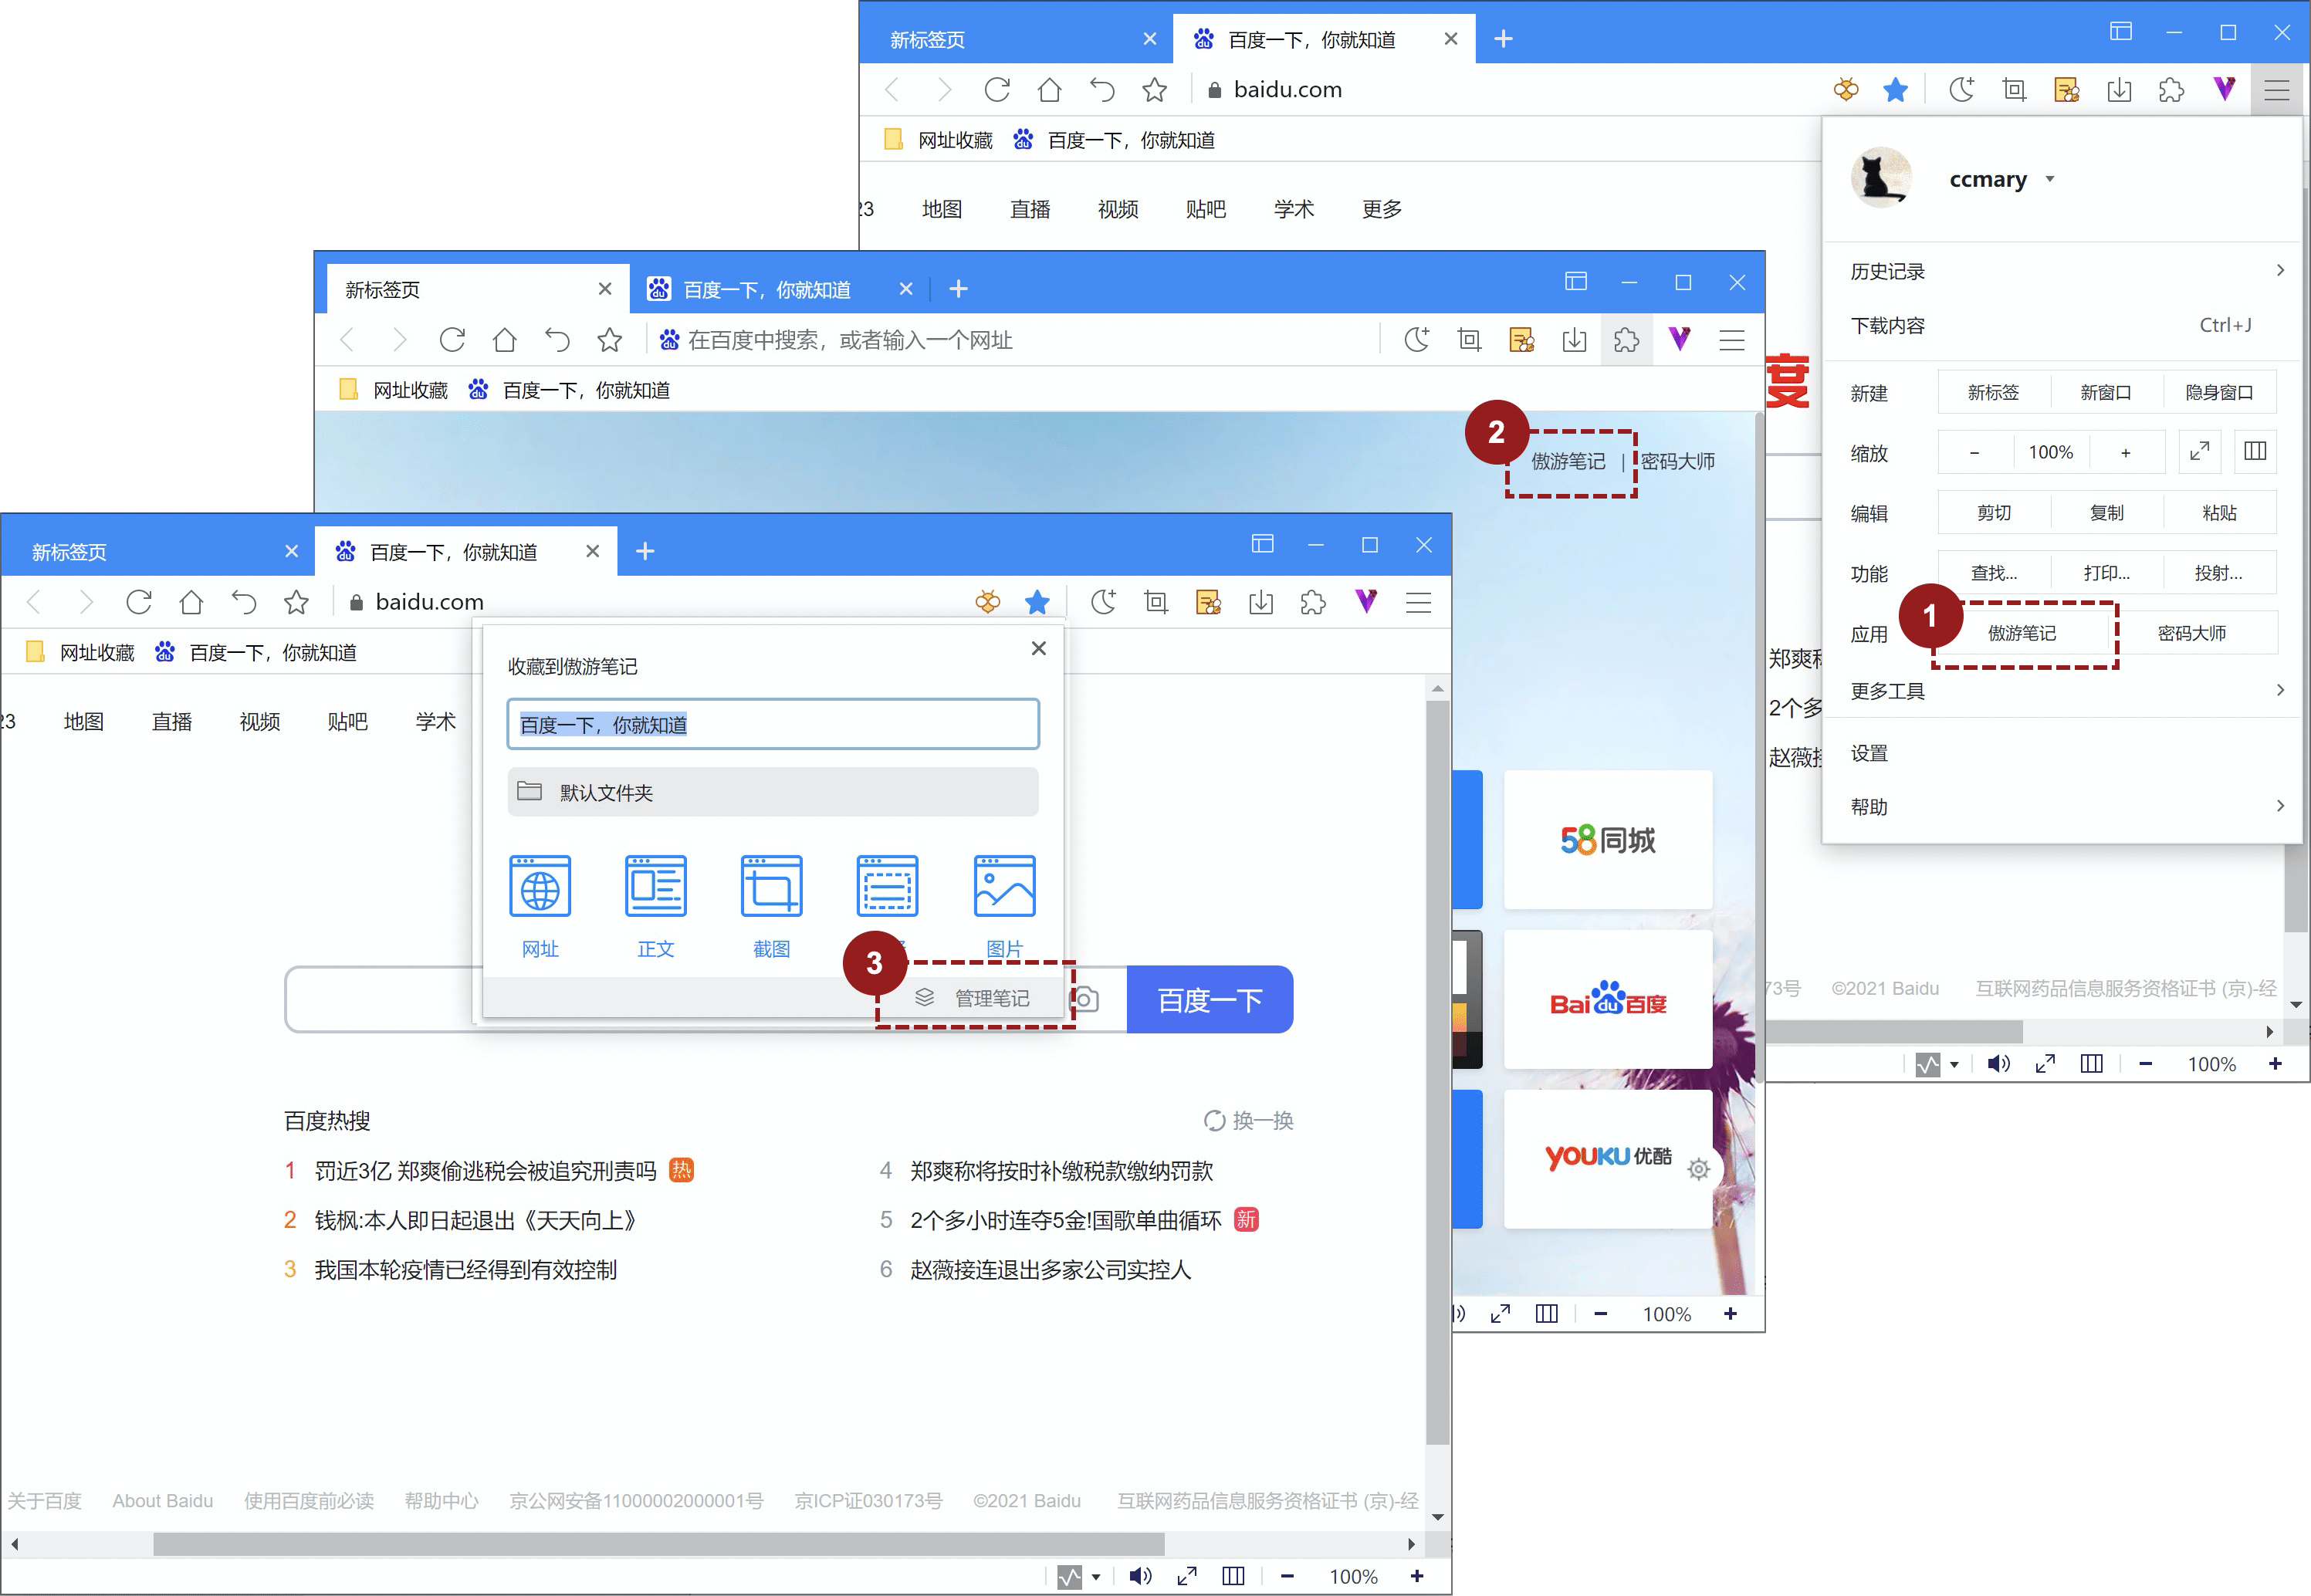Click 百度一下 search button
2311x1596 pixels.
click(1212, 999)
